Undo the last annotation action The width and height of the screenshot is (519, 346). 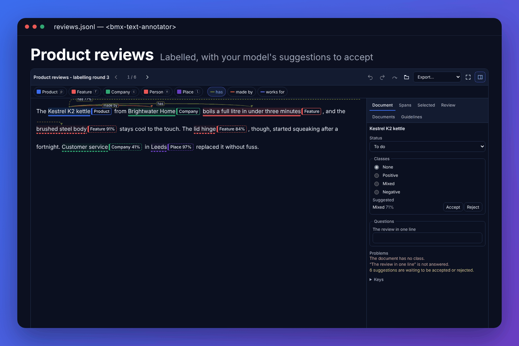[370, 77]
